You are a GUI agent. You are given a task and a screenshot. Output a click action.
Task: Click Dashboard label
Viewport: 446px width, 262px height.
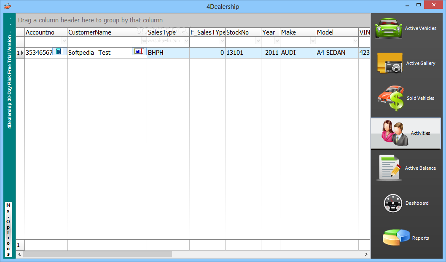pyautogui.click(x=417, y=203)
